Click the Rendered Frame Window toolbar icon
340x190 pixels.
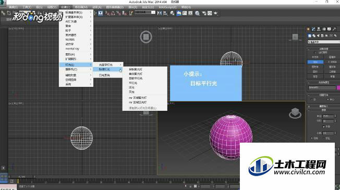pyautogui.click(x=210, y=13)
